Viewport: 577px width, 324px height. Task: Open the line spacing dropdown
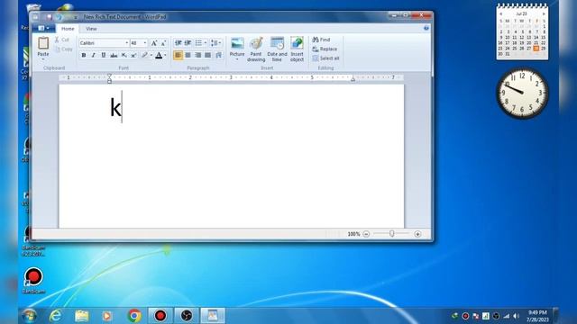point(216,43)
